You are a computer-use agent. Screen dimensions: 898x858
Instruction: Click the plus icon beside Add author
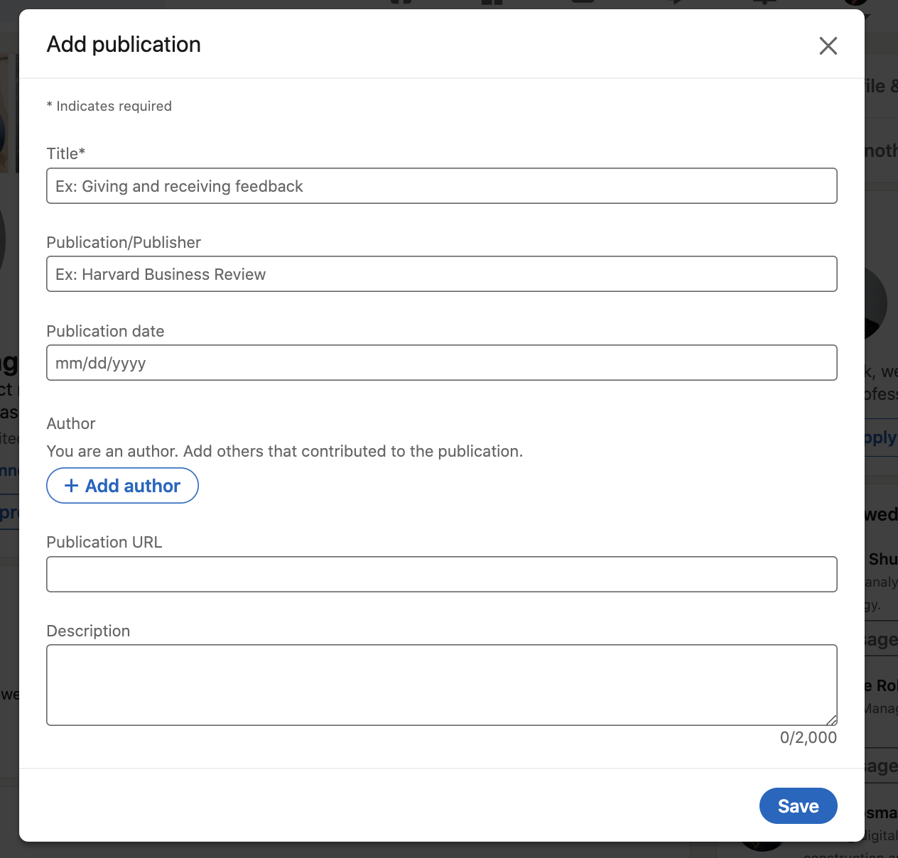point(71,486)
